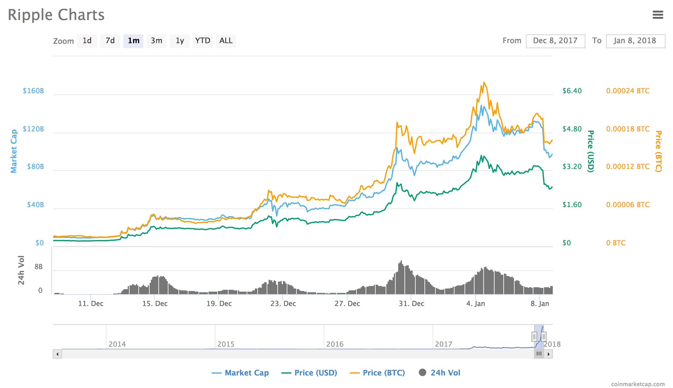Click the 0.00012 BTC axis label
673x388 pixels.
point(628,166)
